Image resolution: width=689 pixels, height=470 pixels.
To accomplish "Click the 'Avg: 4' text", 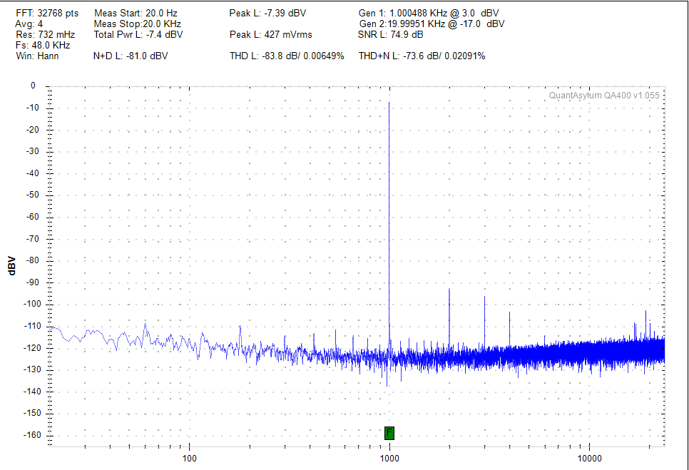I will [29, 24].
